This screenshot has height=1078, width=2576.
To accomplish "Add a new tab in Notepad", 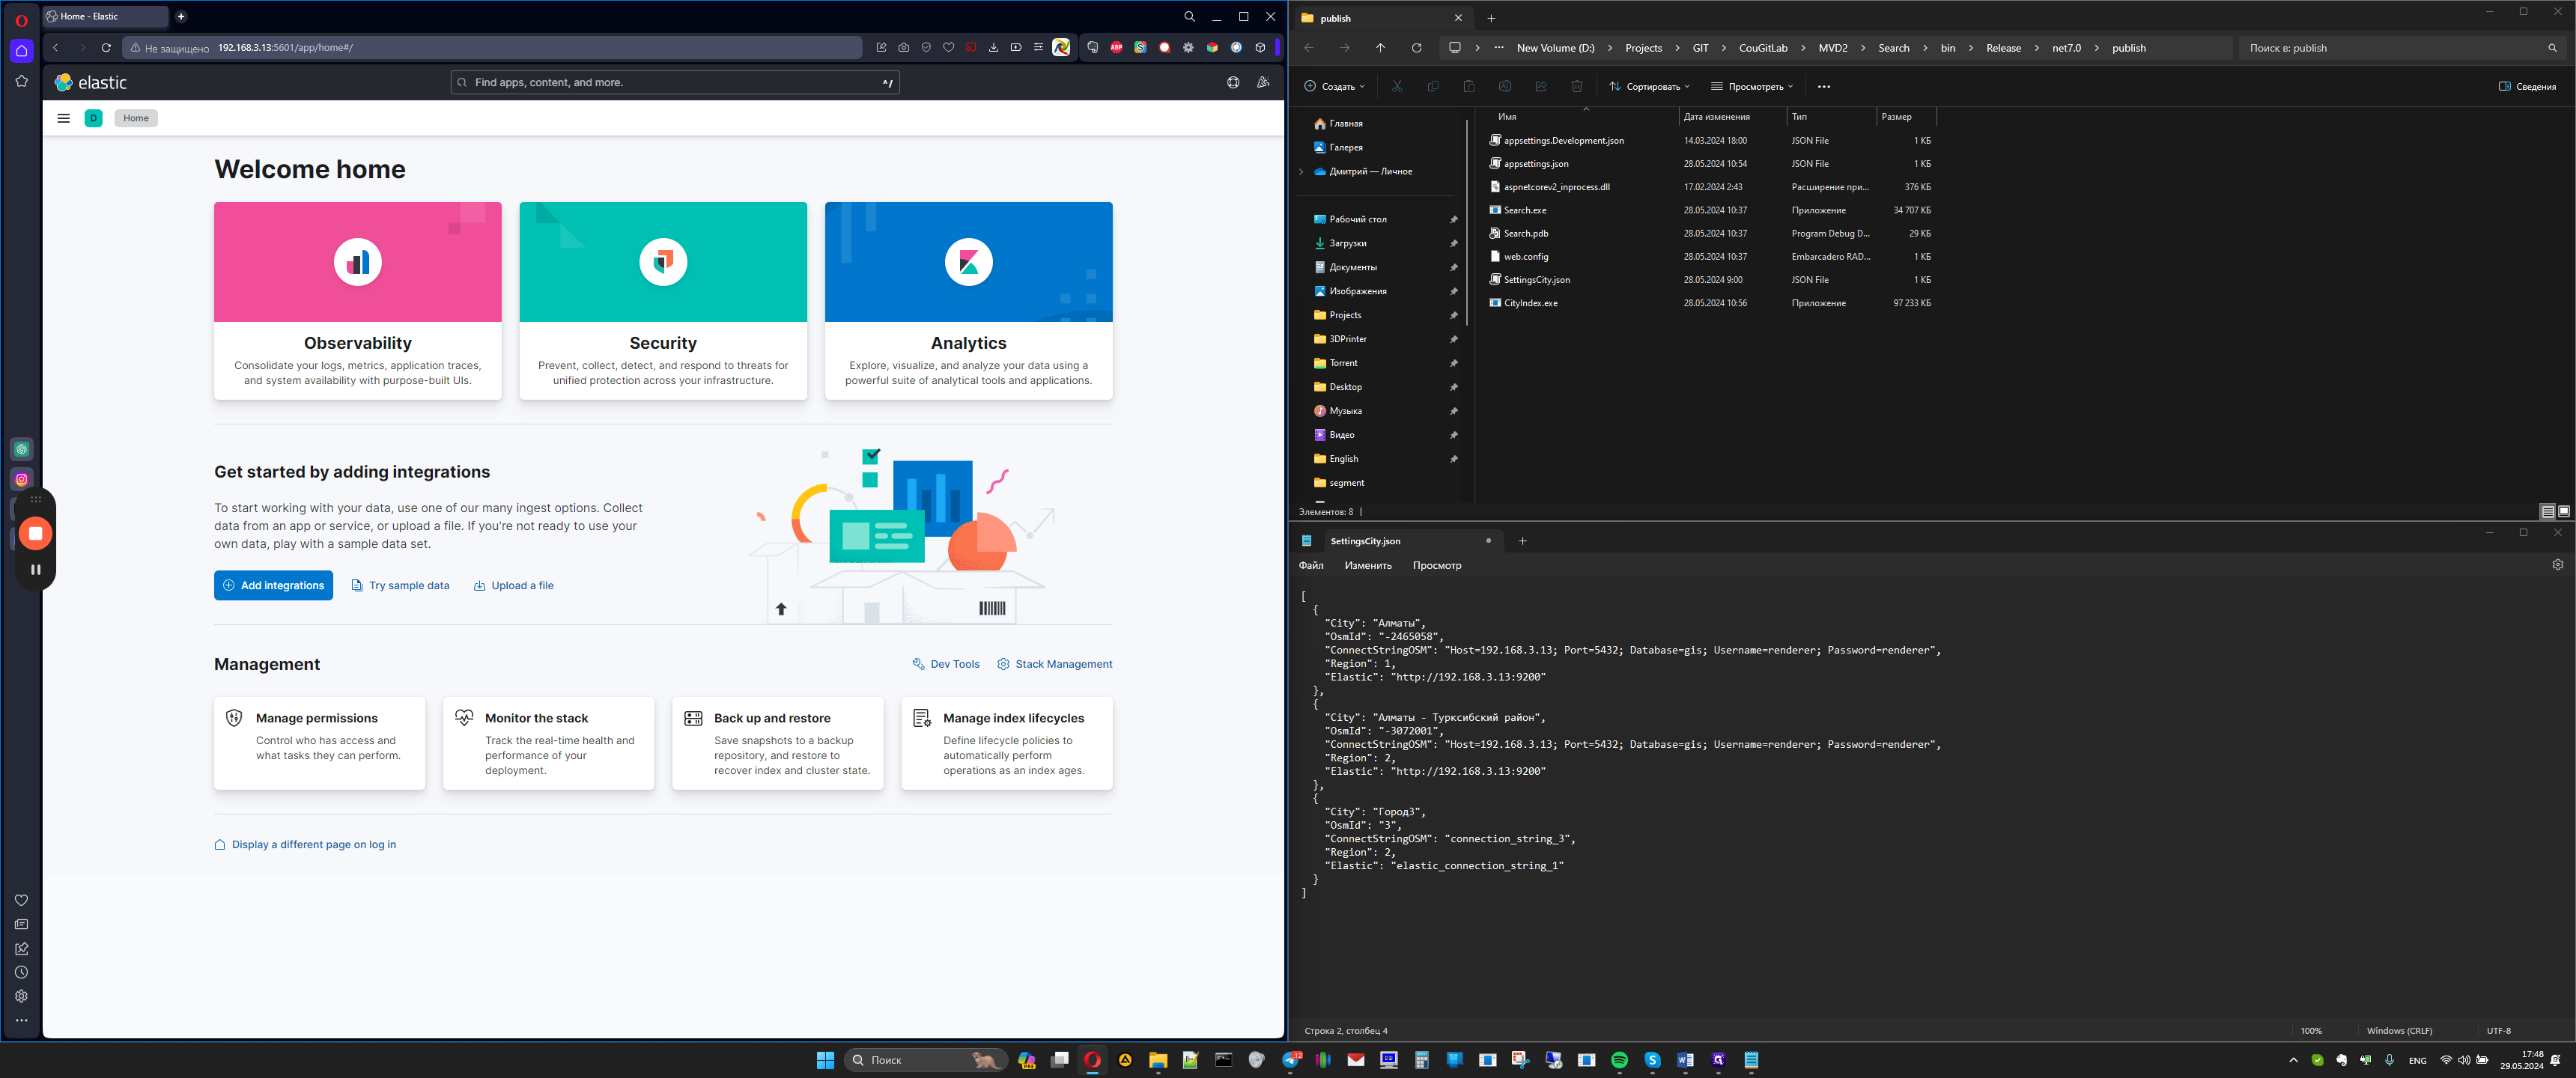I will tap(1522, 541).
